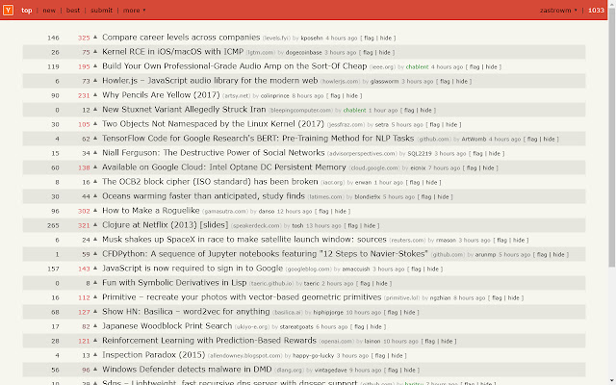Open the 'more' dropdown in the header
616x385 pixels.
(x=134, y=11)
